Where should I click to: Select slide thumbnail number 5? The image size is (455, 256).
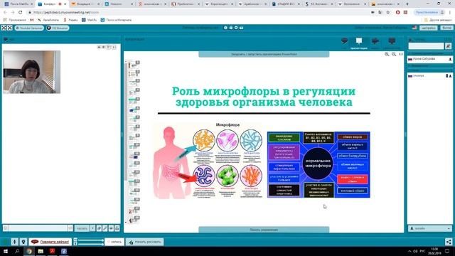(134, 101)
